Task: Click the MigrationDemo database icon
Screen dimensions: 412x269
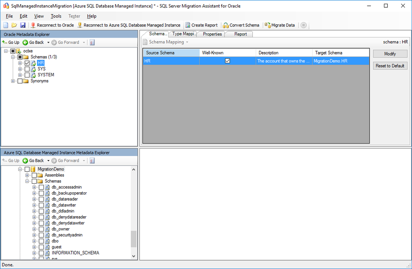Action: 33,169
